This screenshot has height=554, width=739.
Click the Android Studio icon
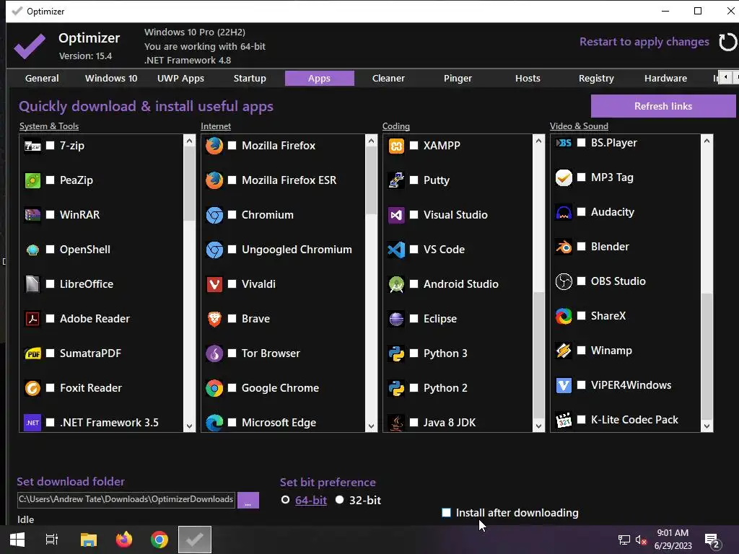[396, 284]
